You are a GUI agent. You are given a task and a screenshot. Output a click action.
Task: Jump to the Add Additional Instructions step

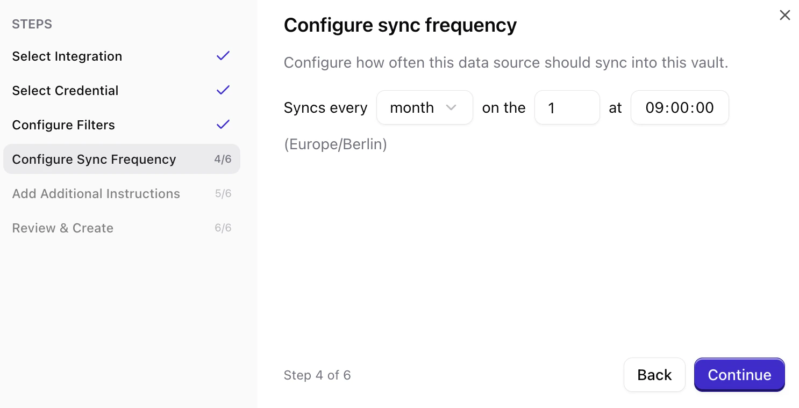[96, 193]
